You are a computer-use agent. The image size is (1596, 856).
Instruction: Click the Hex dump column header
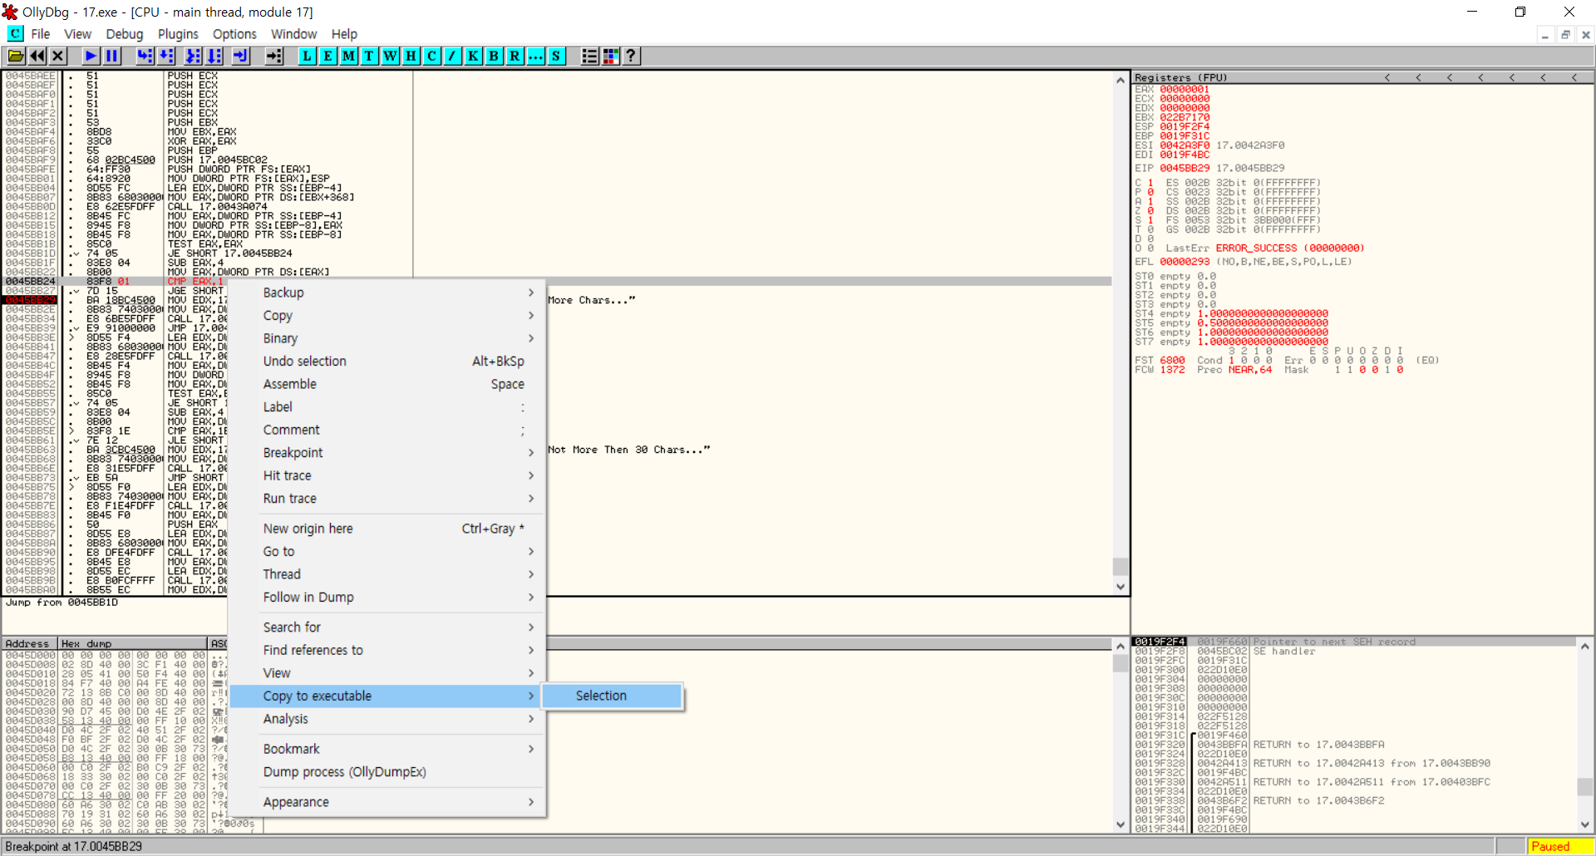coord(132,643)
